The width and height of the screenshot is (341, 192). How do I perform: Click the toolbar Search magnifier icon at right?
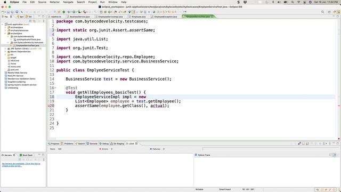click(322, 12)
